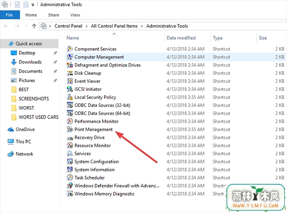Unpin Downloads using its pin icon
The image size is (287, 213).
pos(55,62)
